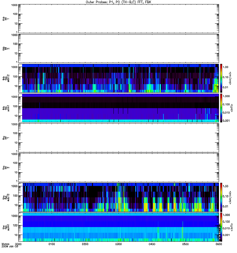Click the 0.10 label on thb edc12 color bar

[225, 77]
